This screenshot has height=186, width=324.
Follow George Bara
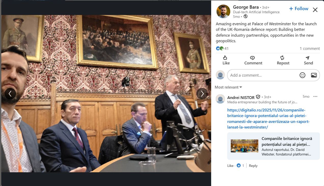pos(299,9)
